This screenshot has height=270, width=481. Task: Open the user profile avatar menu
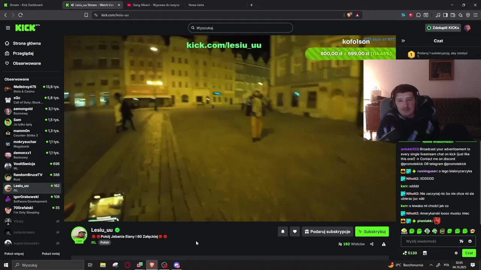(x=467, y=28)
